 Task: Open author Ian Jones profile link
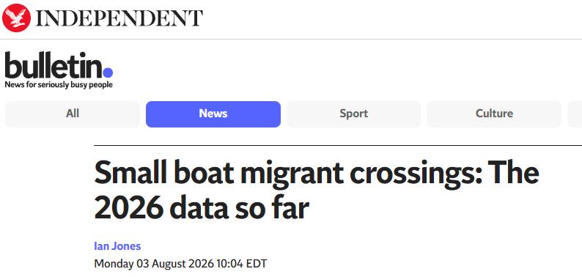pos(117,245)
